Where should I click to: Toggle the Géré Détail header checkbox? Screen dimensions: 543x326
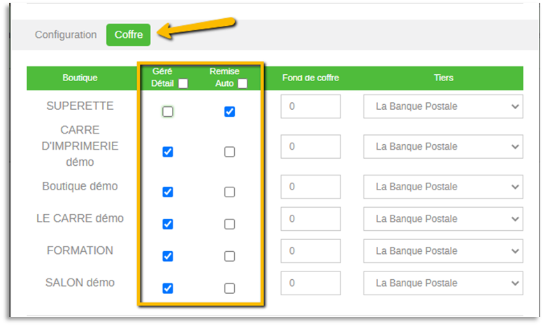pos(182,84)
